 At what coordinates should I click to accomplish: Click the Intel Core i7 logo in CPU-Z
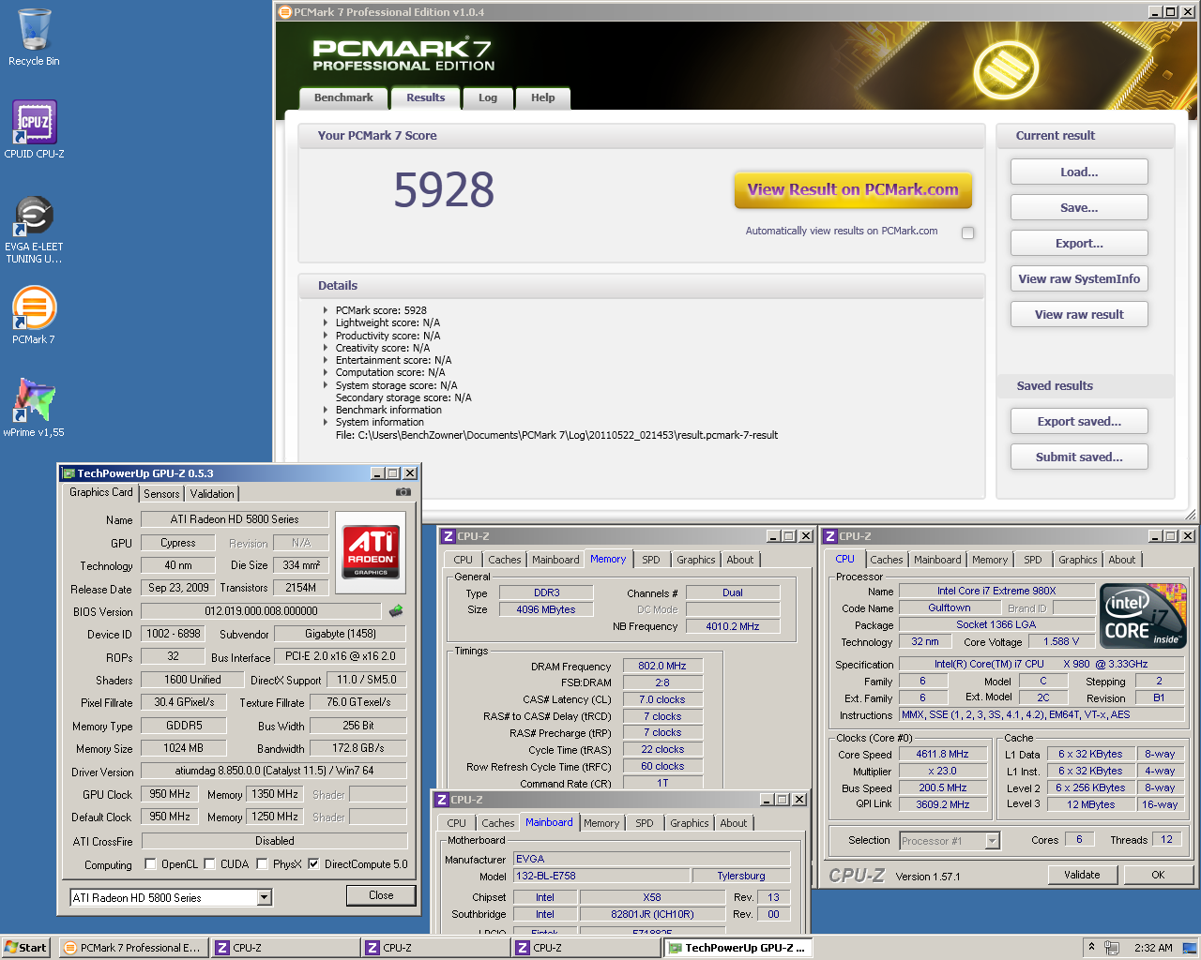pyautogui.click(x=1143, y=616)
